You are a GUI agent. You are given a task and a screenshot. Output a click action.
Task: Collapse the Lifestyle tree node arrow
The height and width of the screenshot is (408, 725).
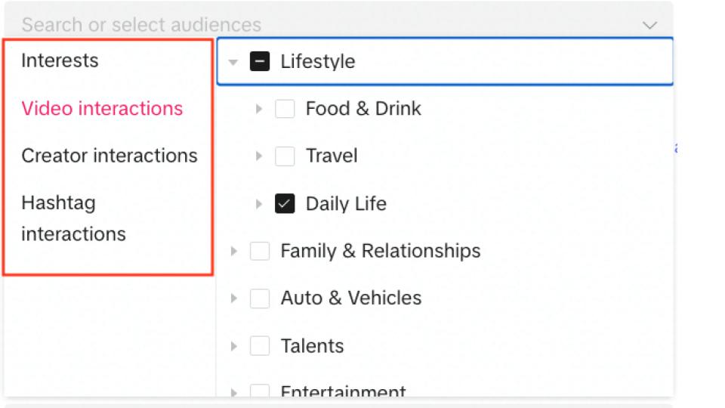point(233,62)
